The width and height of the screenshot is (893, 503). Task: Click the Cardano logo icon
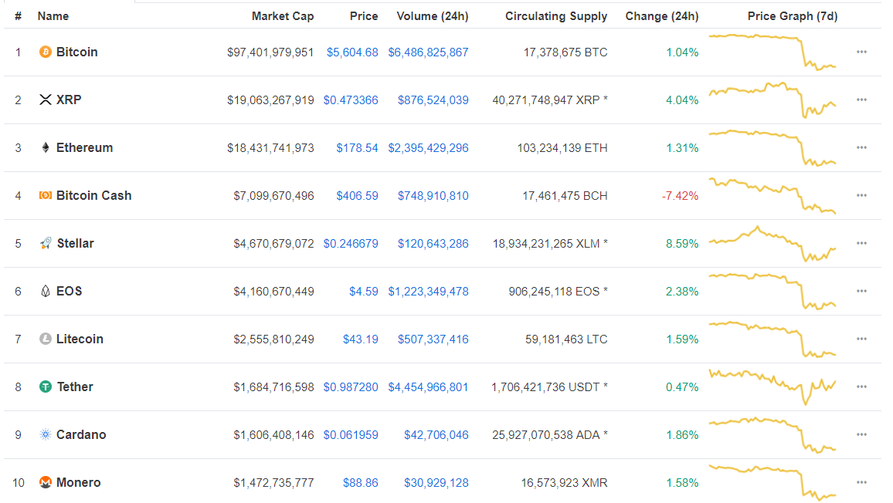(45, 434)
